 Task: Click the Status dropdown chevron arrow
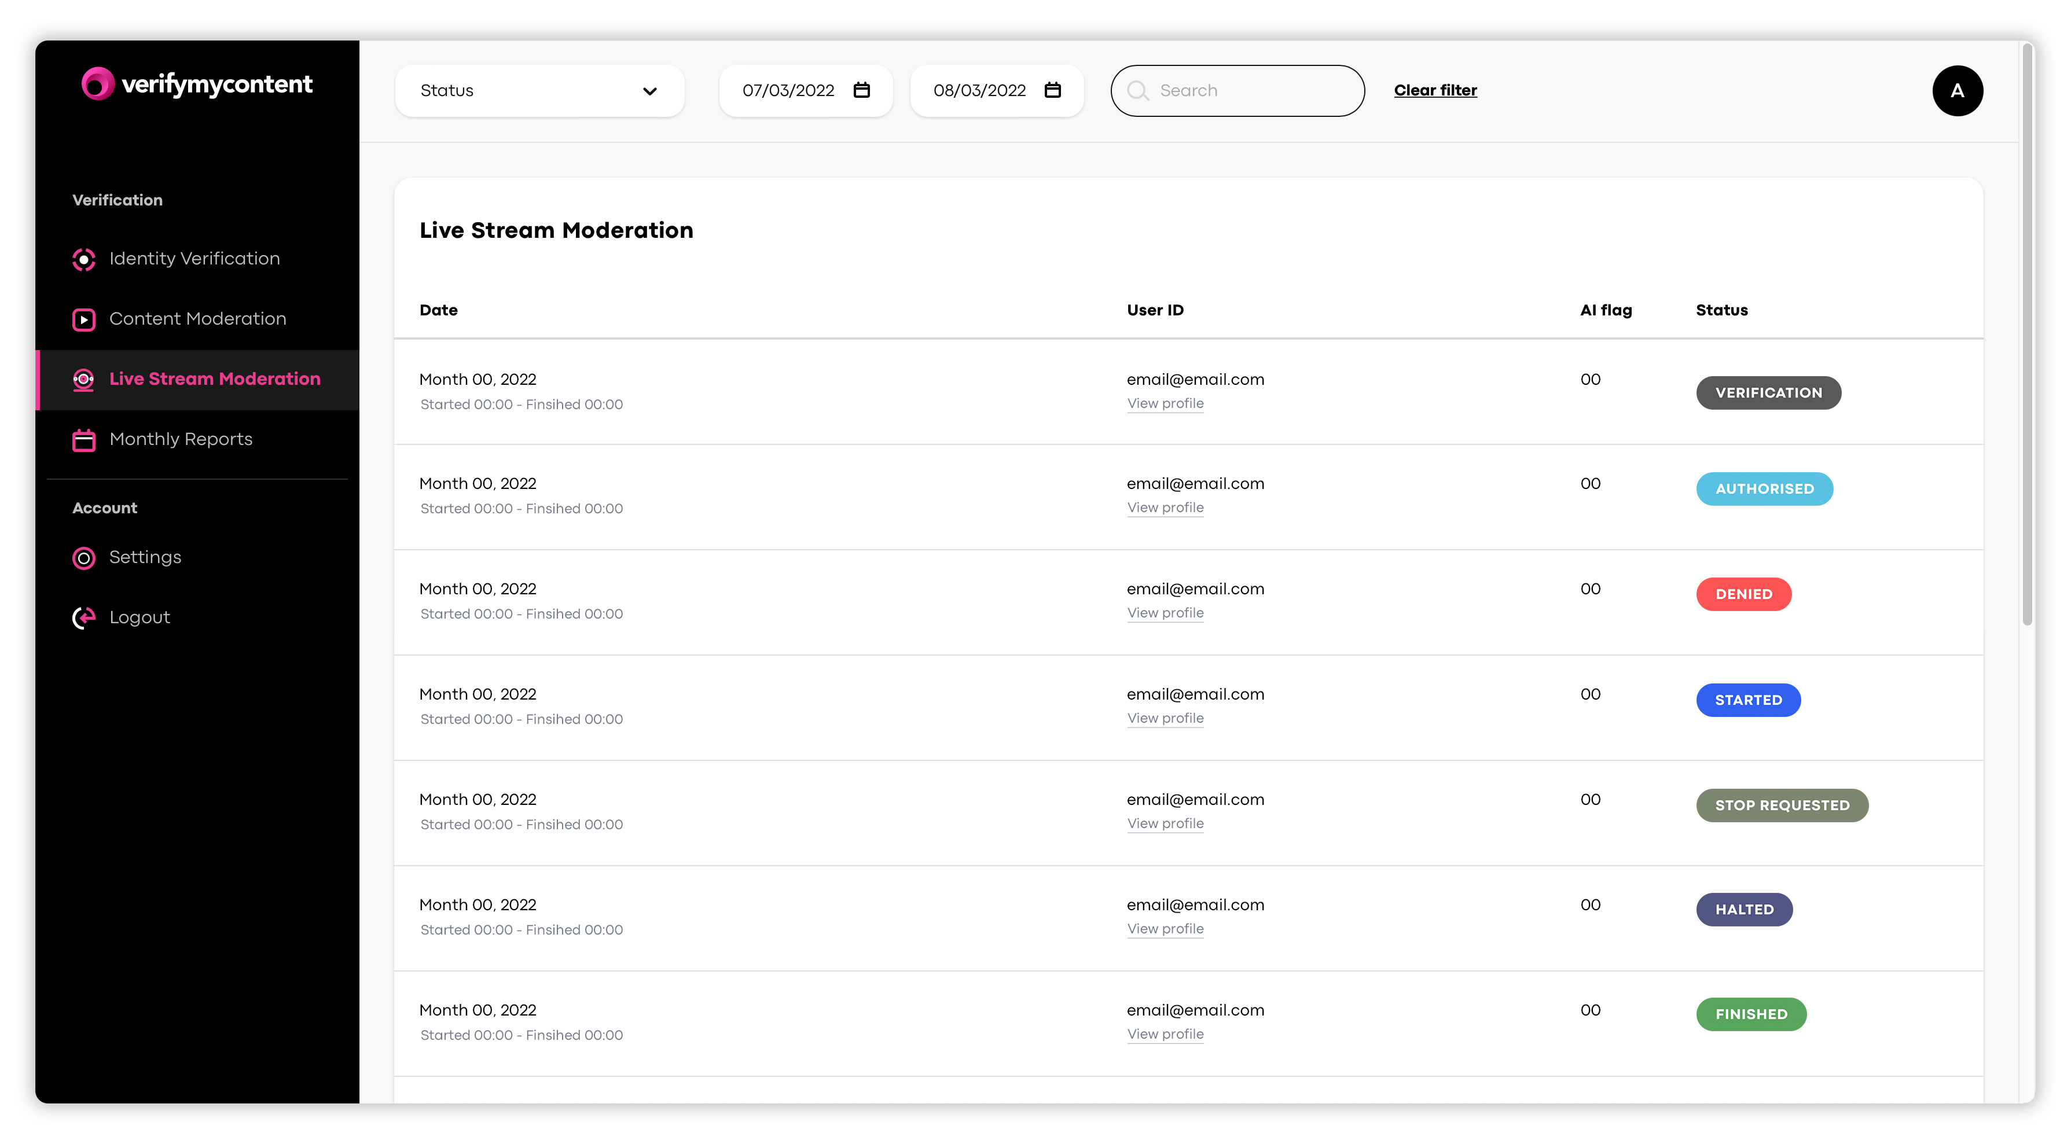[x=649, y=91]
